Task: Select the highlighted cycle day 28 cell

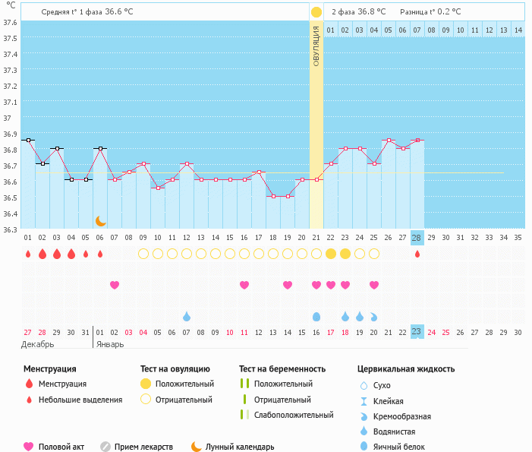Action: pos(417,238)
